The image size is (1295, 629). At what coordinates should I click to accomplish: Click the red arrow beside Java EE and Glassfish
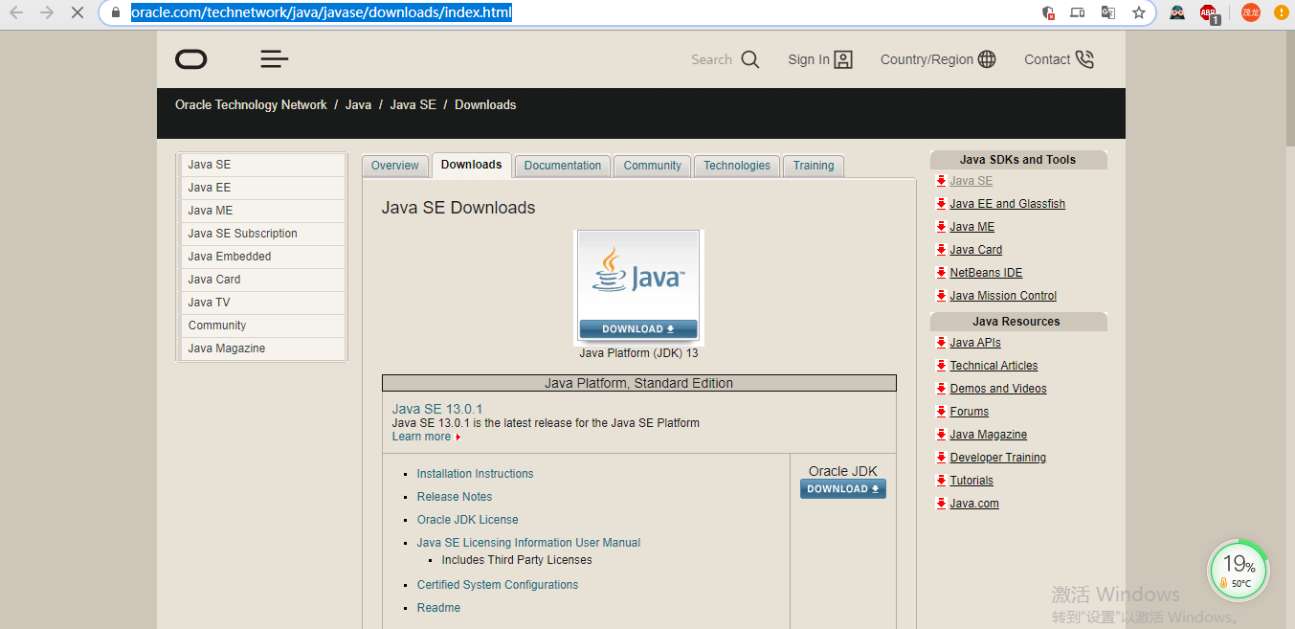coord(941,204)
